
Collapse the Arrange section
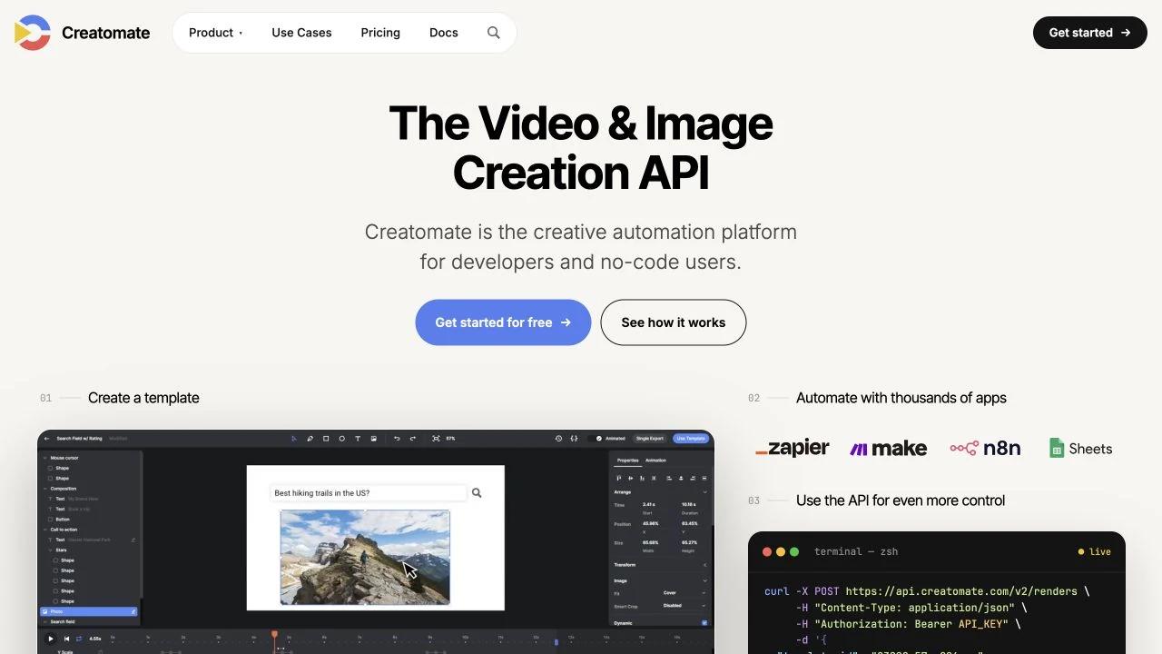[704, 491]
